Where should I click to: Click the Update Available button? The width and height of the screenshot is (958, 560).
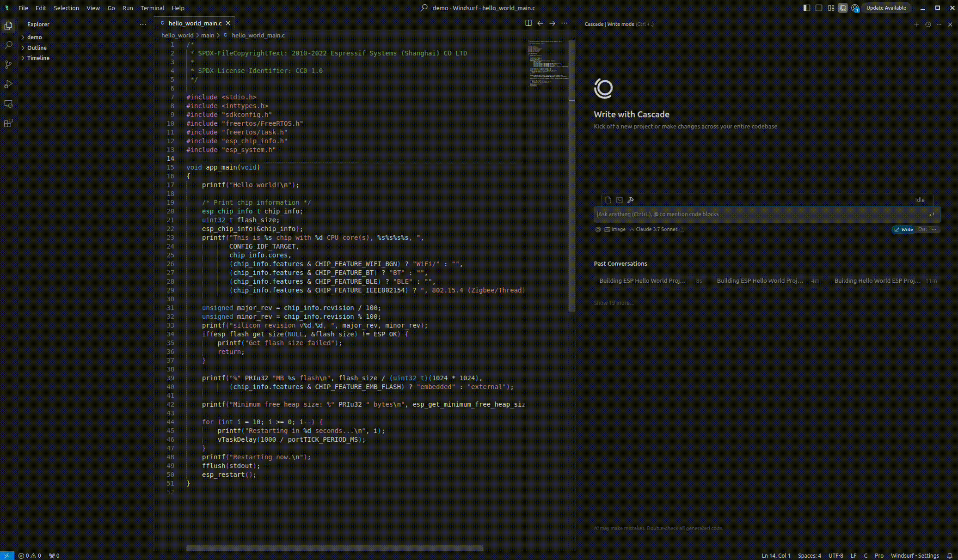pos(886,8)
